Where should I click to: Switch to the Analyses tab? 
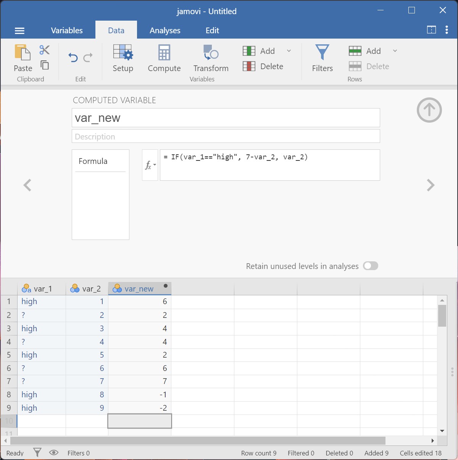pyautogui.click(x=165, y=31)
